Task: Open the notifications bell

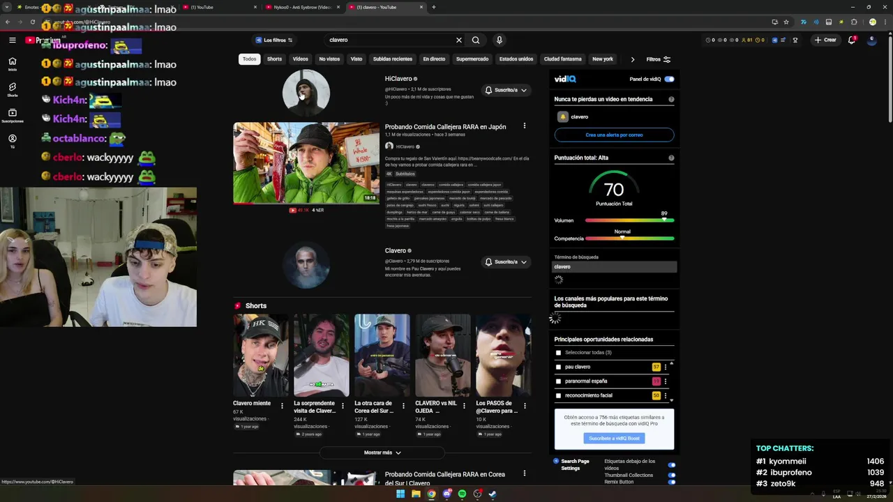Action: 851,40
